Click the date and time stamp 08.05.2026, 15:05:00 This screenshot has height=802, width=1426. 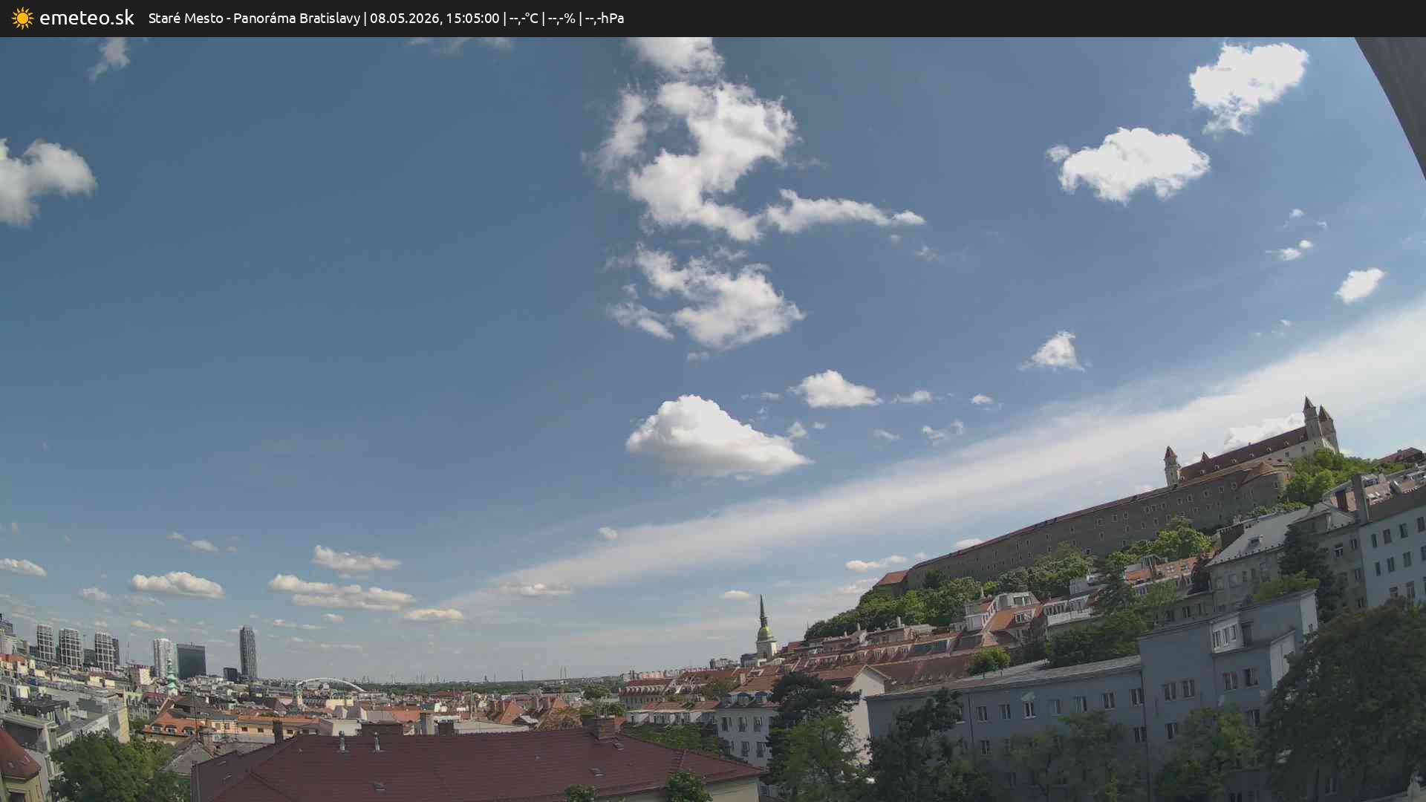pos(434,18)
